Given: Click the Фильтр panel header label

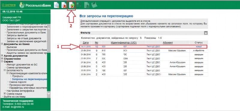Looking at the screenshot, I should pyautogui.click(x=85, y=33).
